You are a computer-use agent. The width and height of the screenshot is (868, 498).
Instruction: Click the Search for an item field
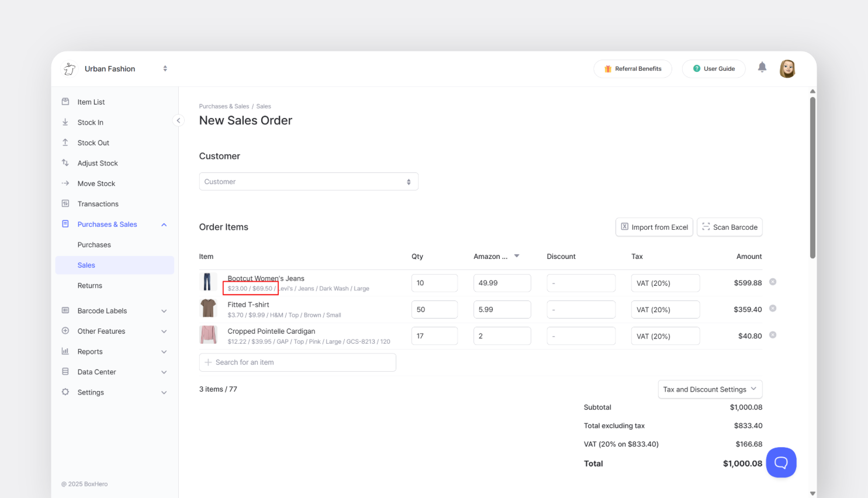(x=298, y=362)
